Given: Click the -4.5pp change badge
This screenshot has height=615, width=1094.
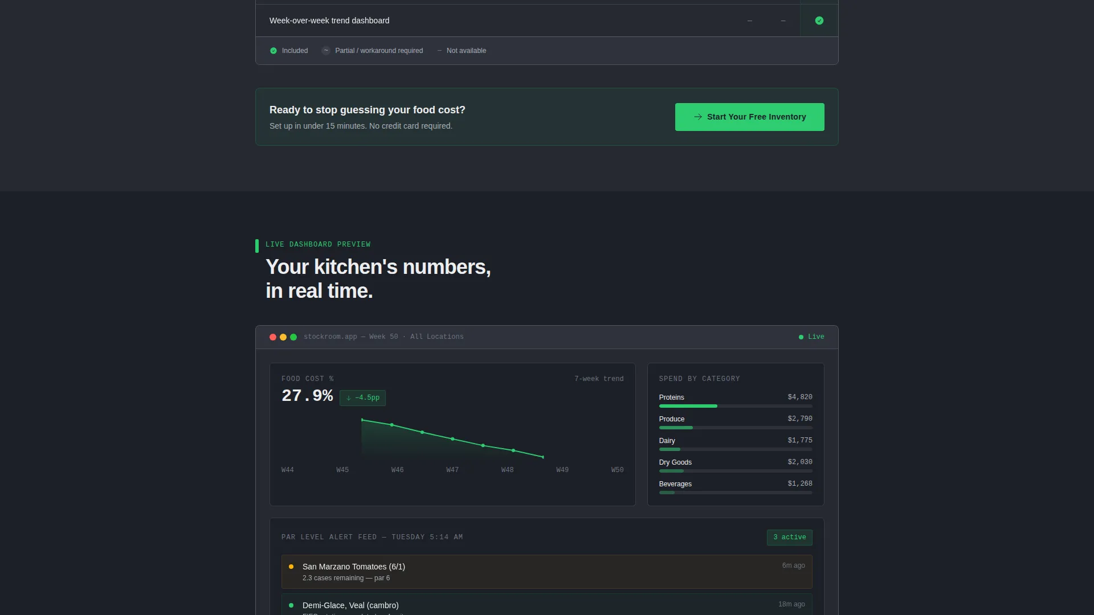Looking at the screenshot, I should 362,398.
